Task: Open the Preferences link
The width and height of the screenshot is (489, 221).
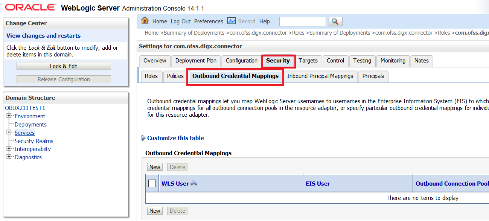Action: tap(209, 21)
